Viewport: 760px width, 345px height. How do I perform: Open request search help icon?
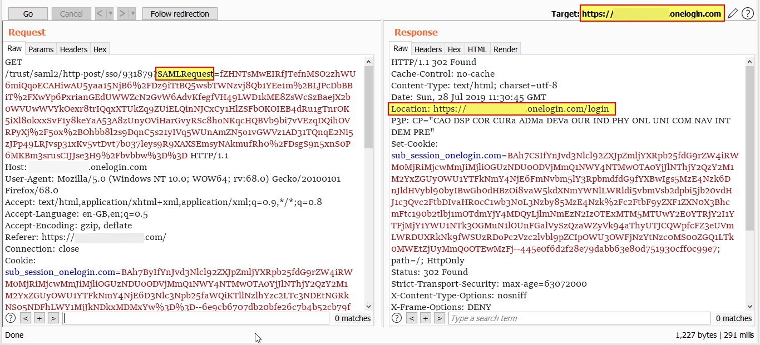point(11,318)
